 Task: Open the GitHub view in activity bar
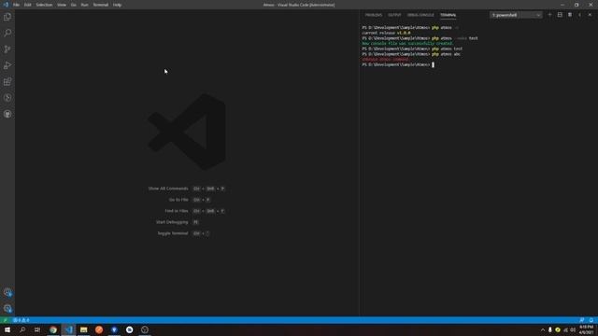click(x=7, y=114)
